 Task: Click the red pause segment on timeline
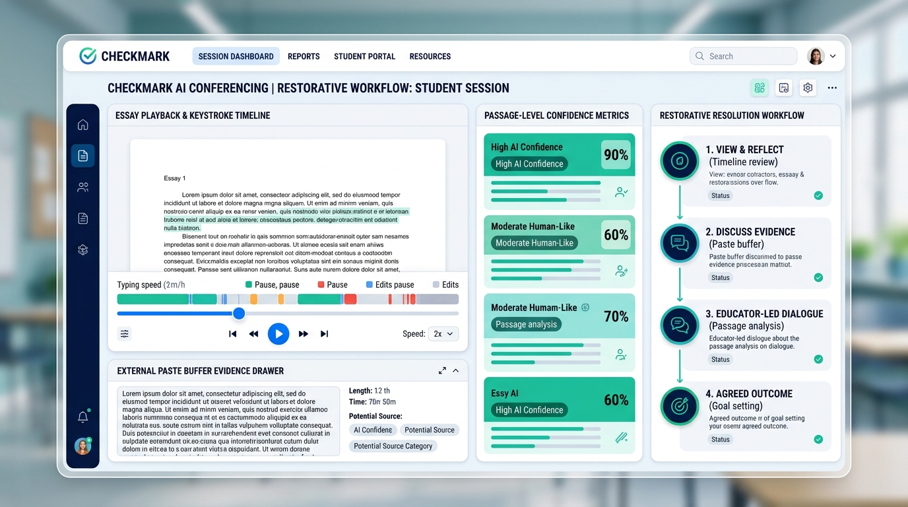point(350,299)
